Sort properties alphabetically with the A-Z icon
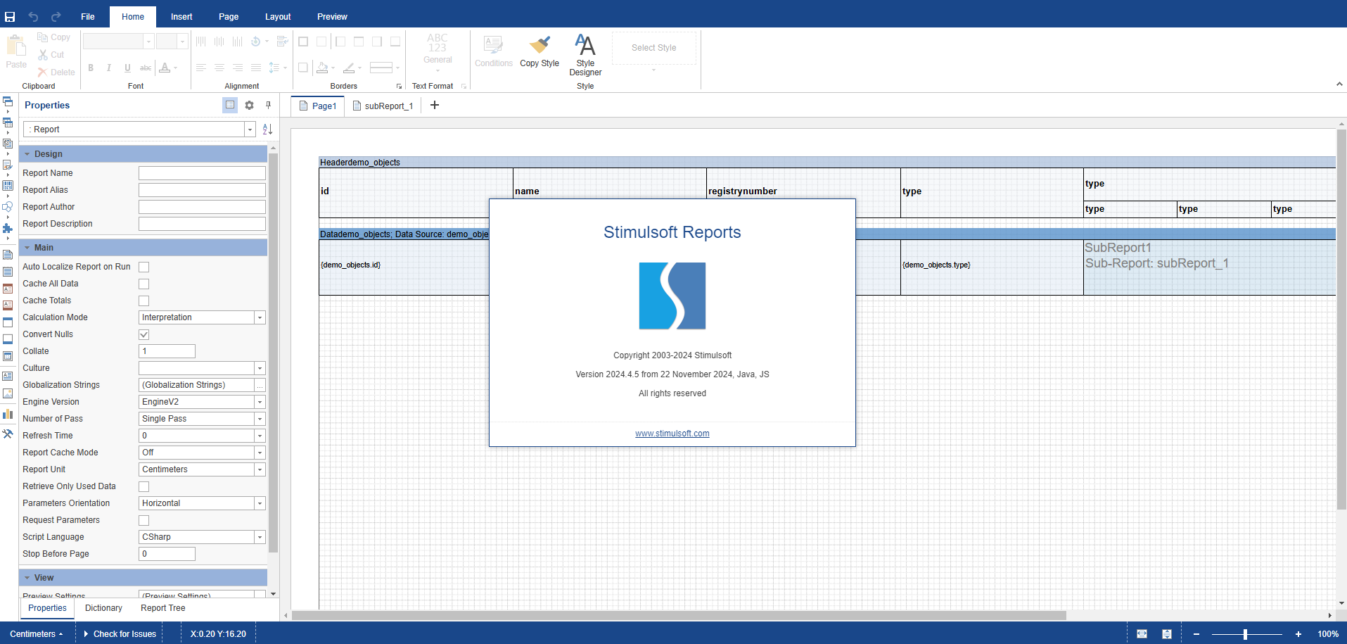 point(267,130)
